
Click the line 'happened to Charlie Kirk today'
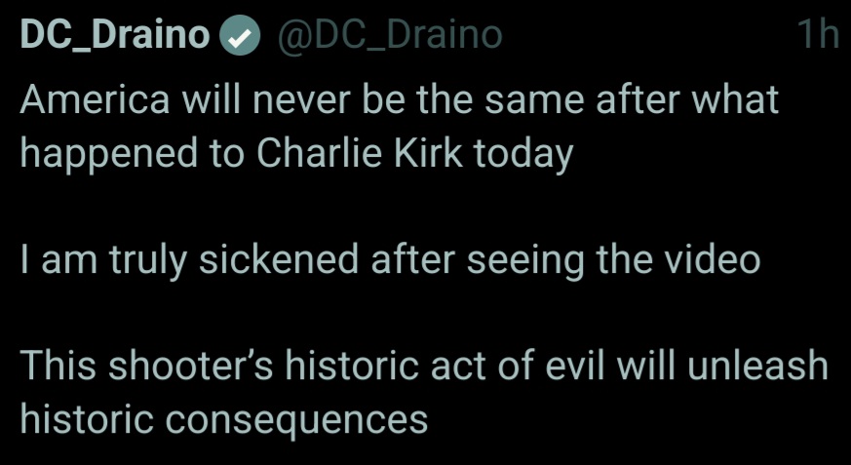pos(297,155)
